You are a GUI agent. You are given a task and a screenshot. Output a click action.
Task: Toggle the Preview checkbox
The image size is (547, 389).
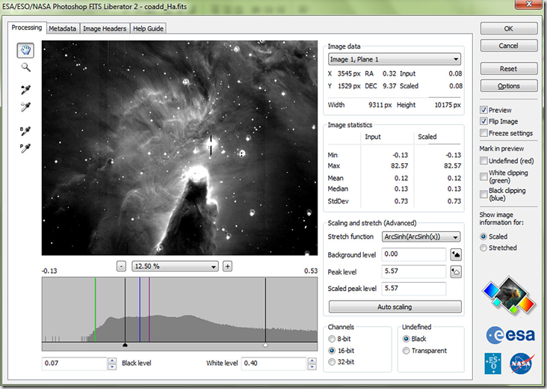(483, 110)
